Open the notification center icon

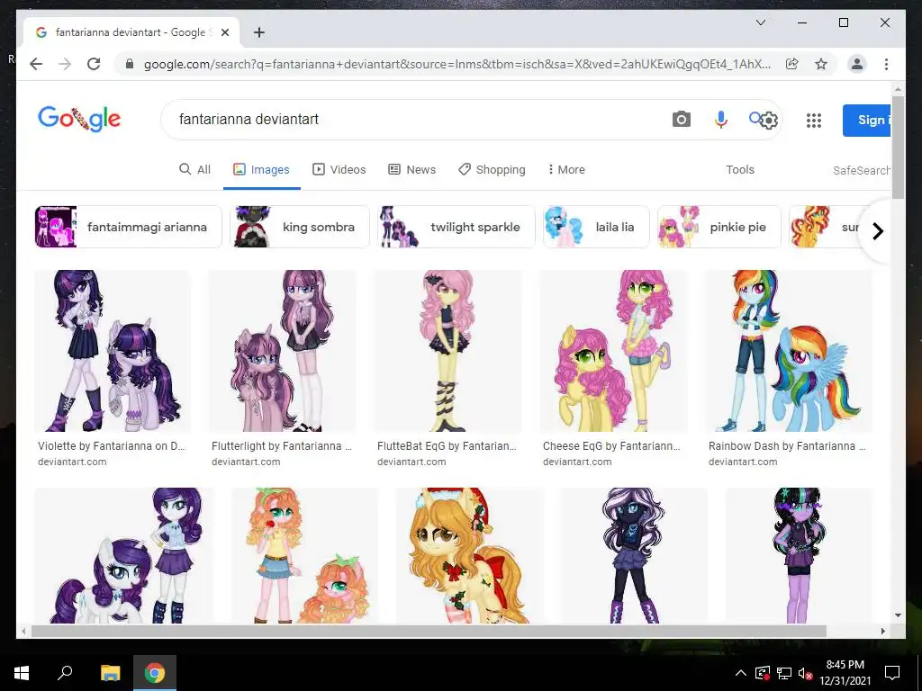(x=892, y=673)
